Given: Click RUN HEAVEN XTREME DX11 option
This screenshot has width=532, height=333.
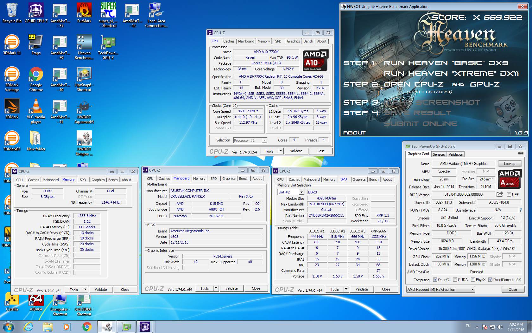Looking at the screenshot, I should [451, 74].
